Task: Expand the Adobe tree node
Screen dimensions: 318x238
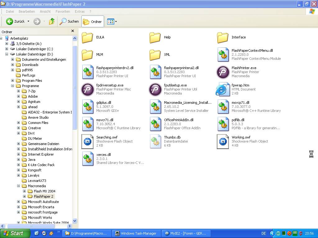Action: pyautogui.click(x=18, y=96)
